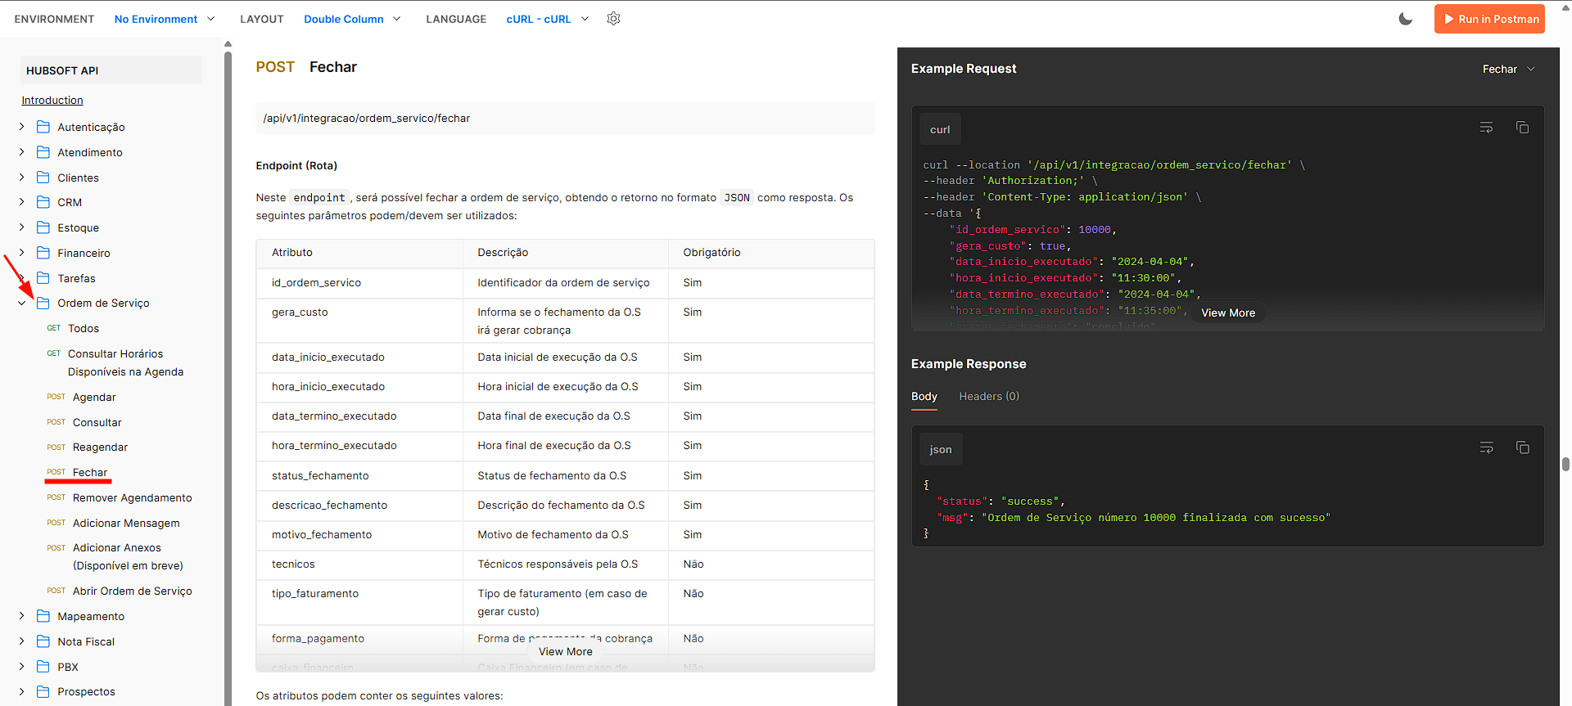
Task: Open the Double Column layout dropdown
Action: [352, 19]
